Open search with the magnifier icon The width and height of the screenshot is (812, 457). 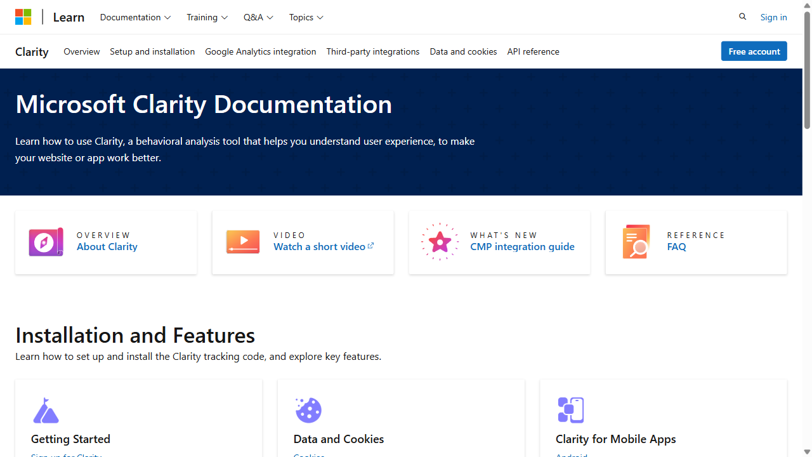click(742, 17)
